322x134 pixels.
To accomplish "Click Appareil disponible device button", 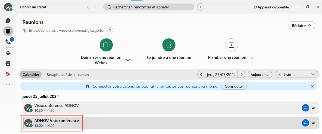I will (271, 7).
